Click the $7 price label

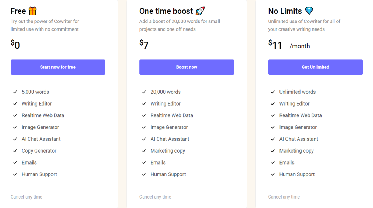click(x=144, y=45)
